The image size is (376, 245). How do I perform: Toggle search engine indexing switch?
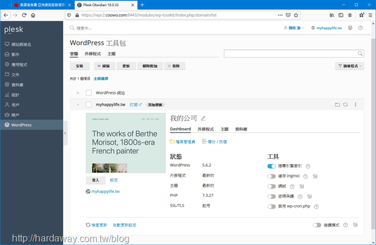tap(271, 166)
